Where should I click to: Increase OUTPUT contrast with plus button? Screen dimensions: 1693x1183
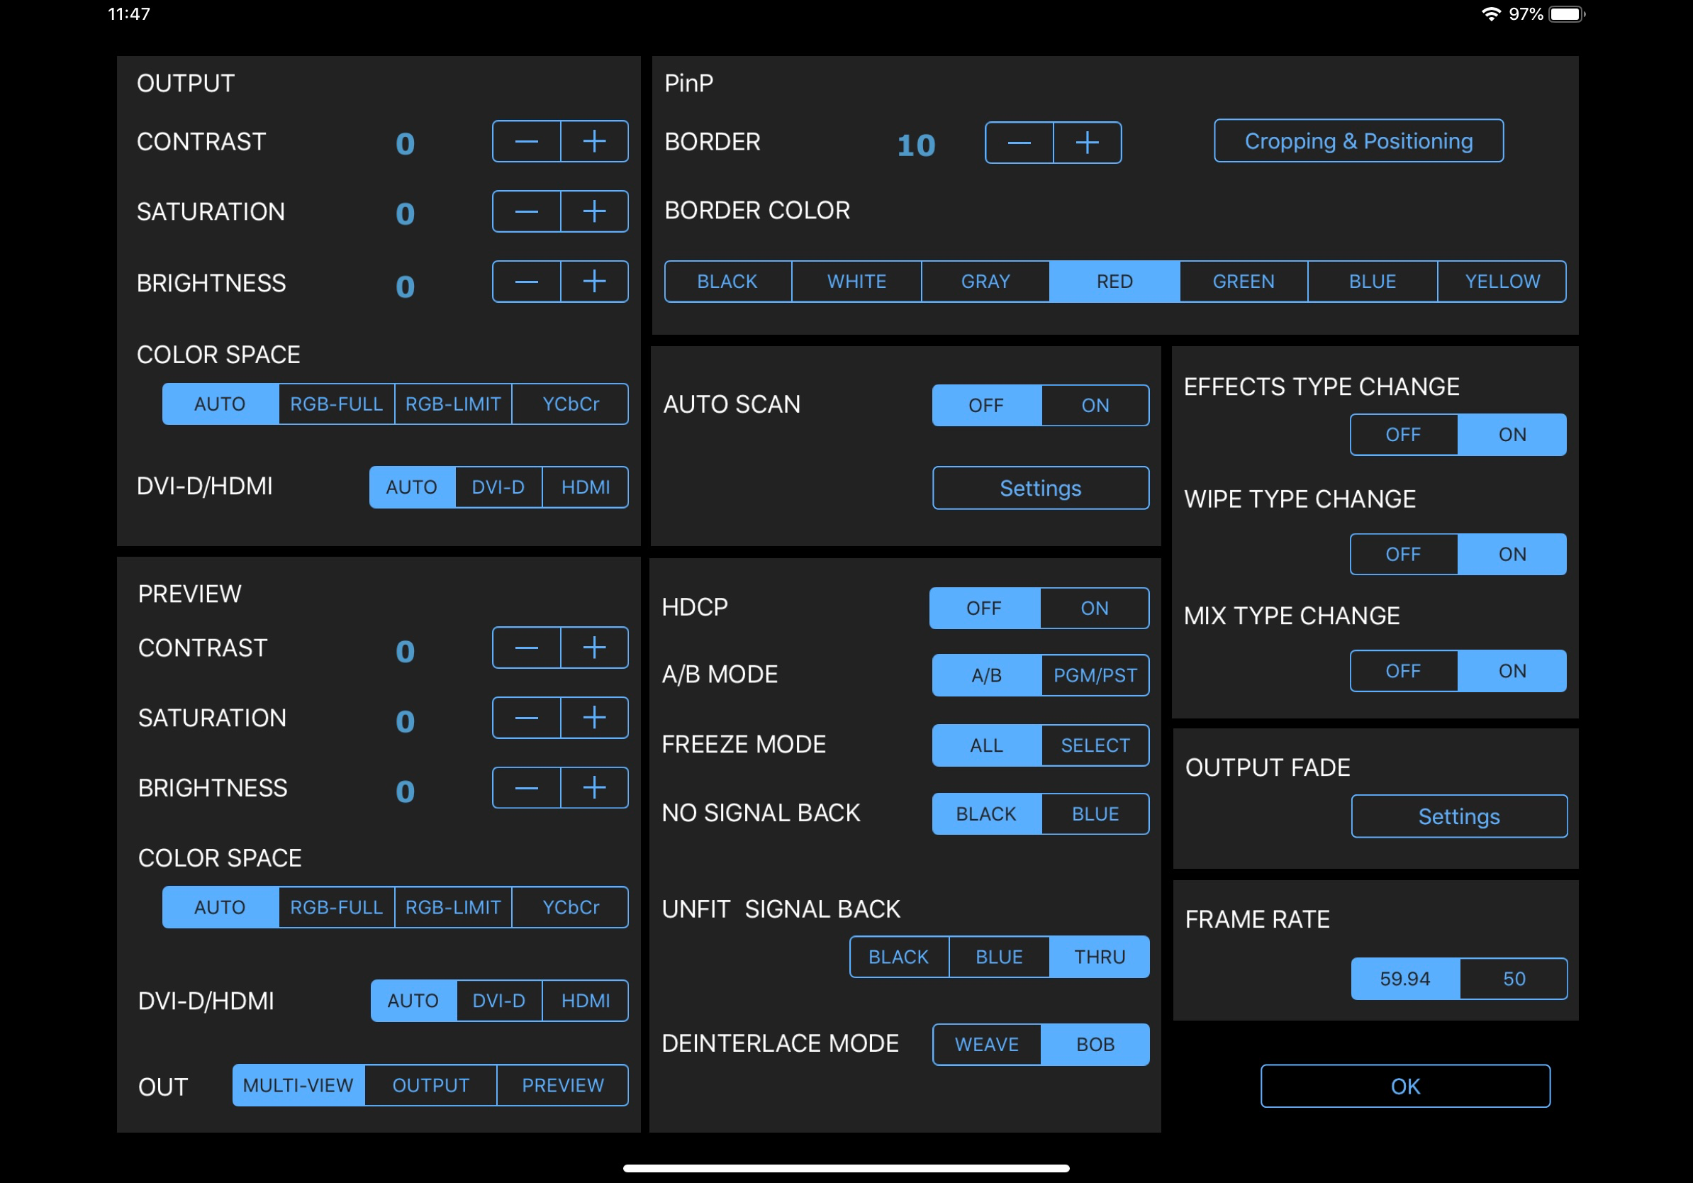(x=594, y=141)
